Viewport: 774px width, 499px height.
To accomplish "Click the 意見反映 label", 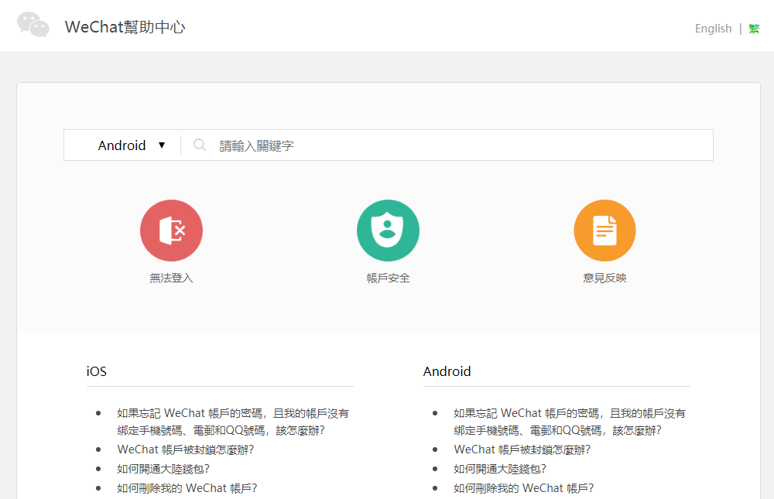I will coord(604,278).
